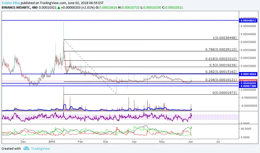Select Fibonacci level 1(0.00036498) label
This screenshot has height=153, width=260.
tap(225, 38)
